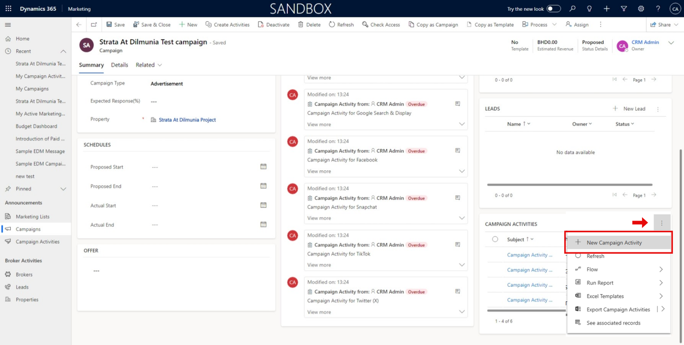The height and width of the screenshot is (345, 684).
Task: Open the advanced find filter icon
Action: click(623, 9)
